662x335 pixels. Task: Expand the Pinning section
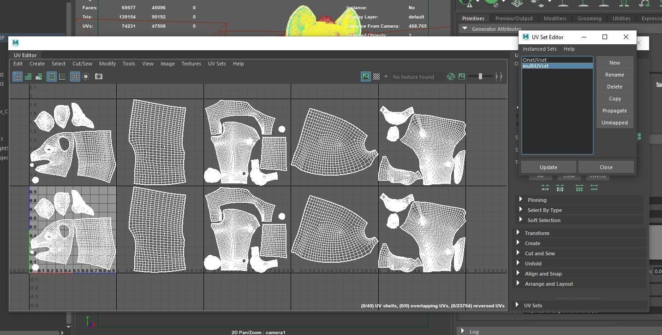[x=579, y=200]
